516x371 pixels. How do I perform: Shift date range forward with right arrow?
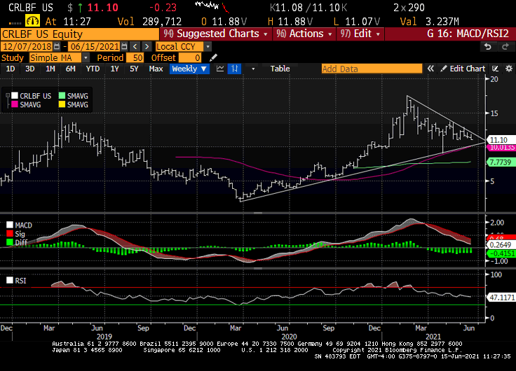[147, 47]
